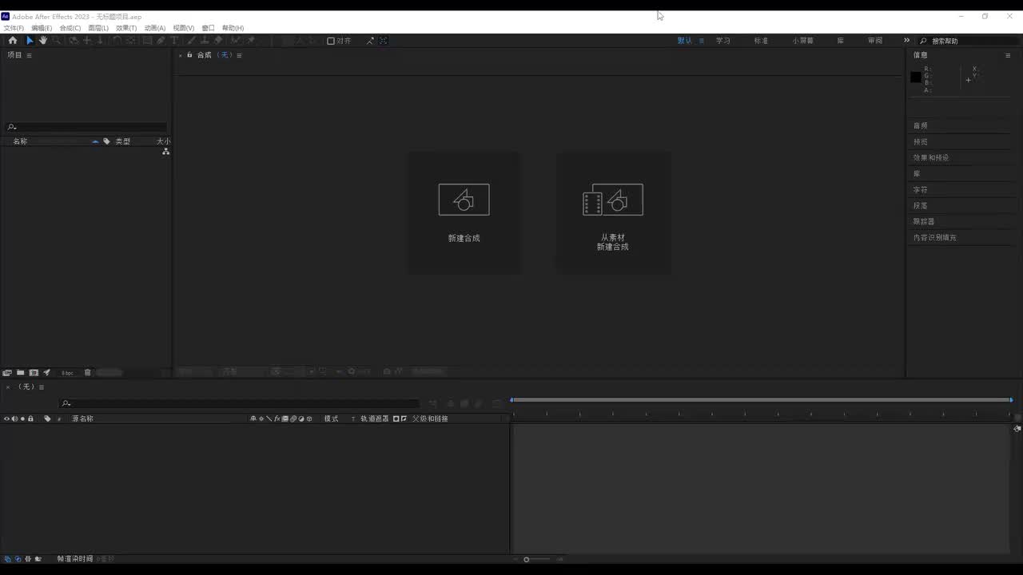Select the Clone Stamp tool
This screenshot has height=575, width=1023.
click(x=205, y=41)
